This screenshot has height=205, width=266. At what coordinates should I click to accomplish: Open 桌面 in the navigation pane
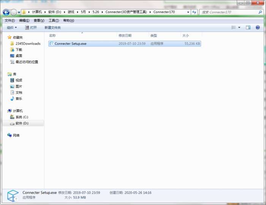(x=19, y=56)
